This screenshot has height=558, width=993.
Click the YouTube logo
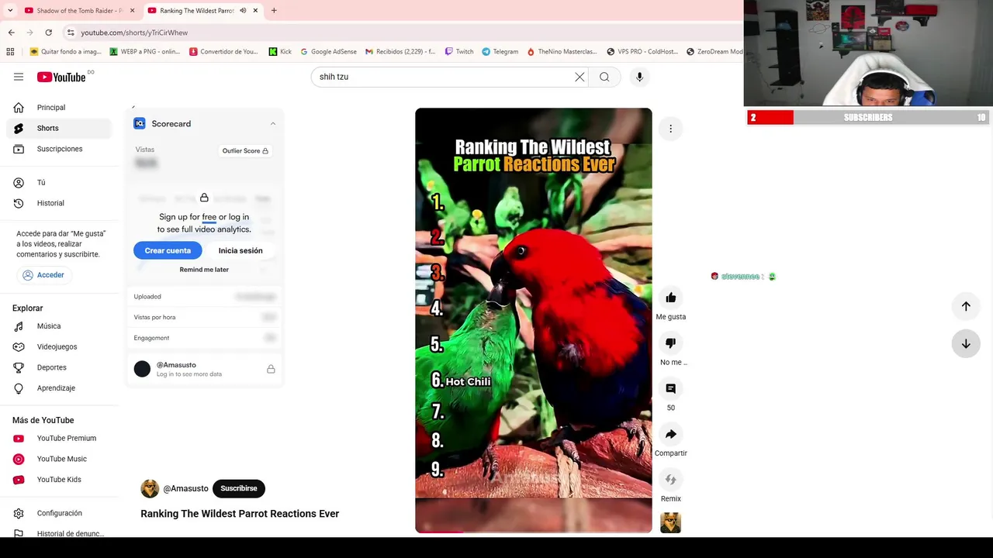point(61,77)
